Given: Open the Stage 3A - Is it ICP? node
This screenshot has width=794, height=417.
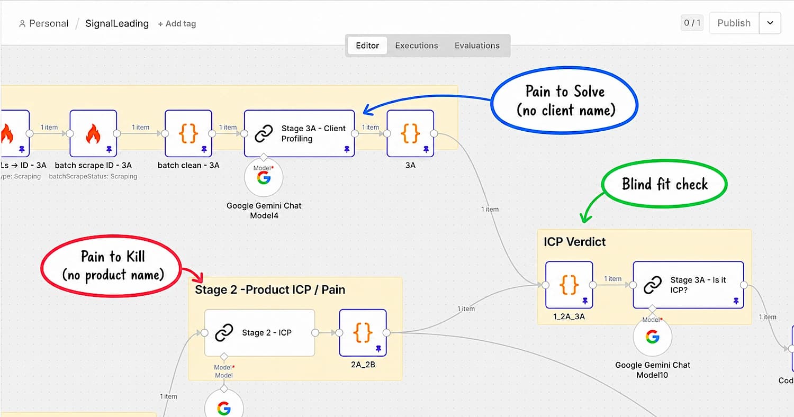Looking at the screenshot, I should coord(688,285).
